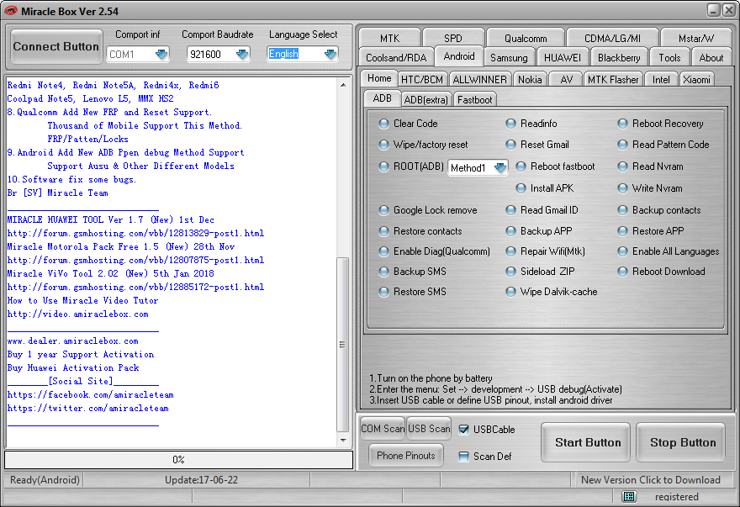Open the Samsung tab
Screen dimensions: 740x507
pos(509,57)
